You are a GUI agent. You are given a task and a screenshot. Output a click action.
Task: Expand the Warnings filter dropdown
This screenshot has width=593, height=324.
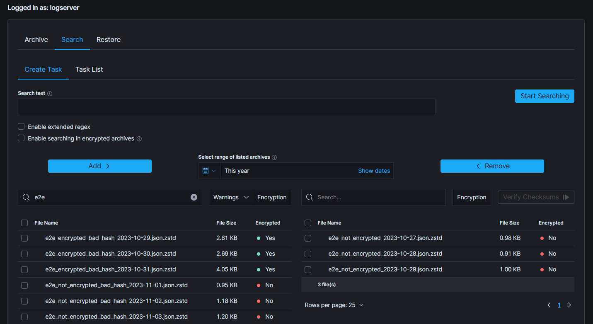click(231, 197)
